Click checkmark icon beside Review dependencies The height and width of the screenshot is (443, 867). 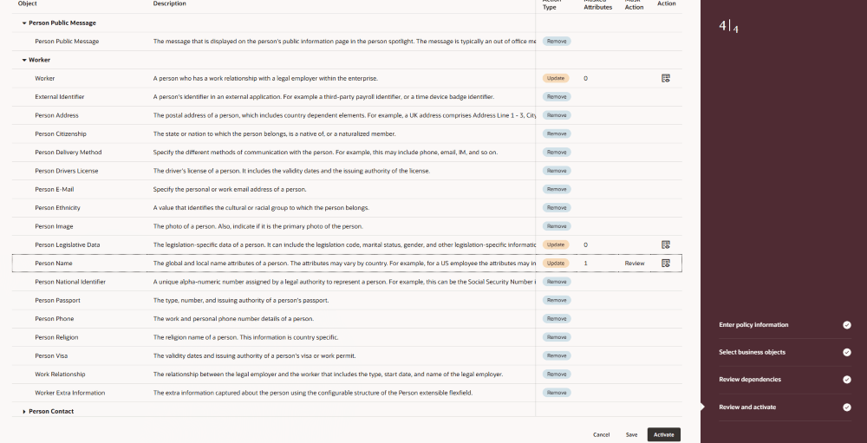pos(846,380)
